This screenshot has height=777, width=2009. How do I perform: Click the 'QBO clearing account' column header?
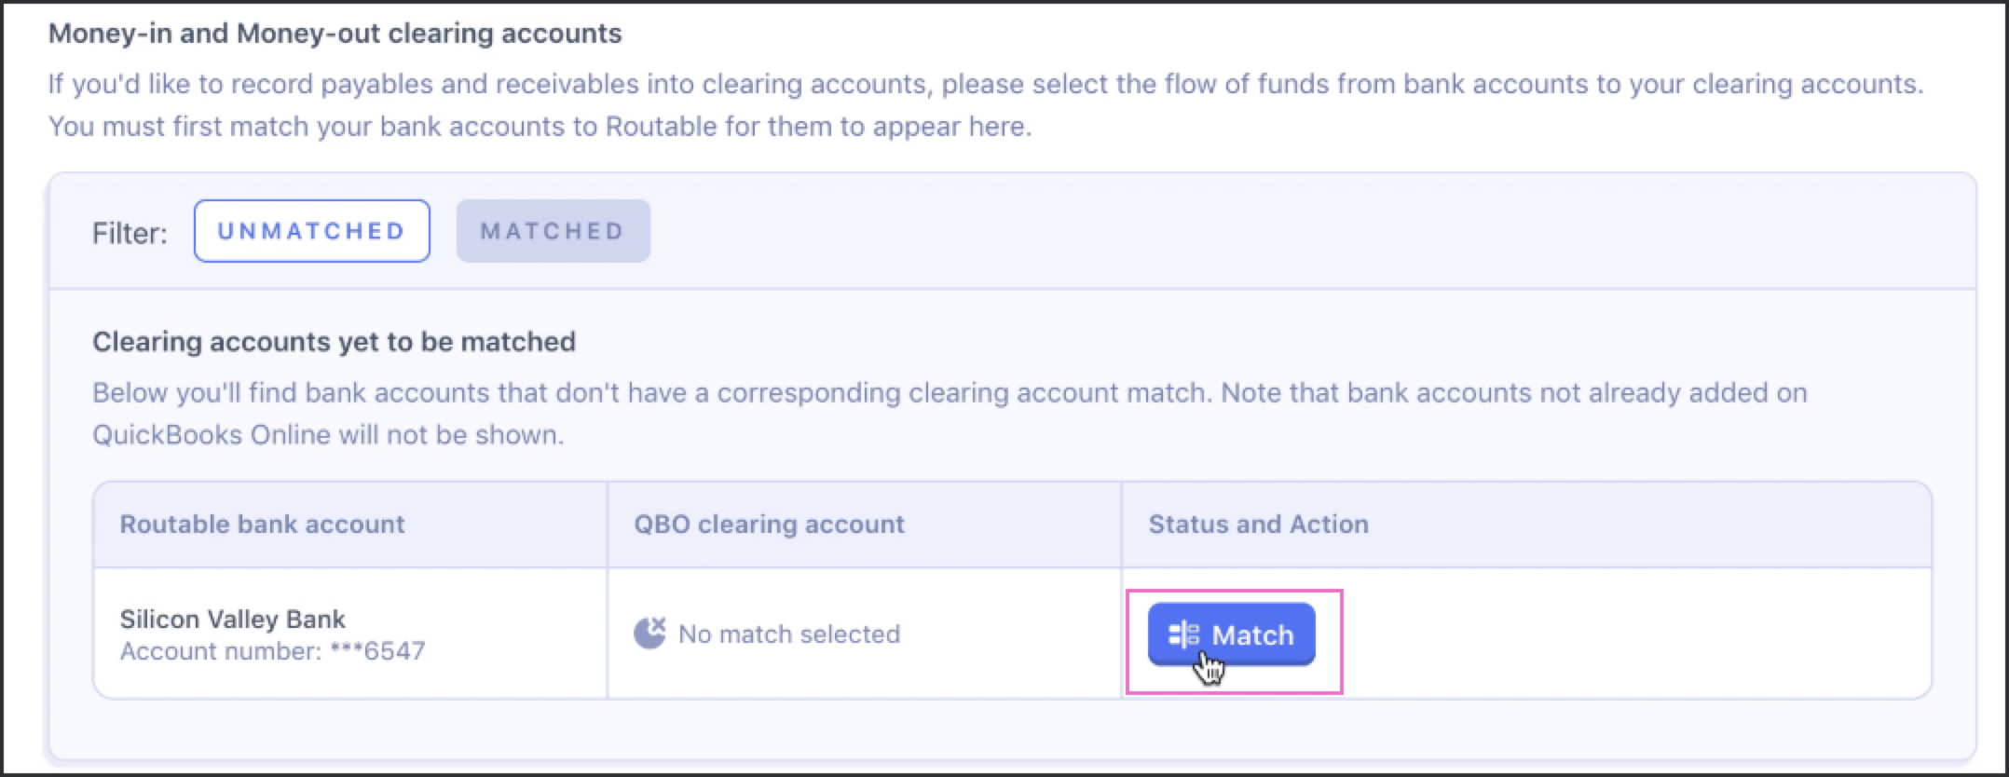point(770,525)
